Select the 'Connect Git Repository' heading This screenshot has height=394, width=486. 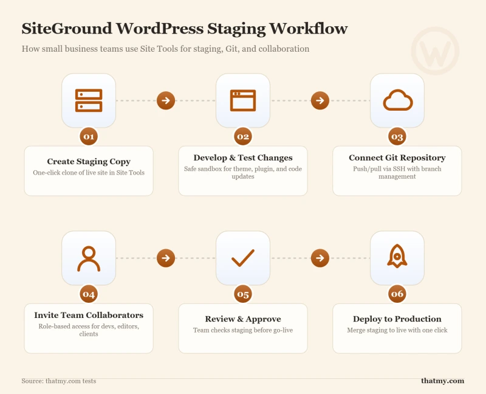point(397,158)
